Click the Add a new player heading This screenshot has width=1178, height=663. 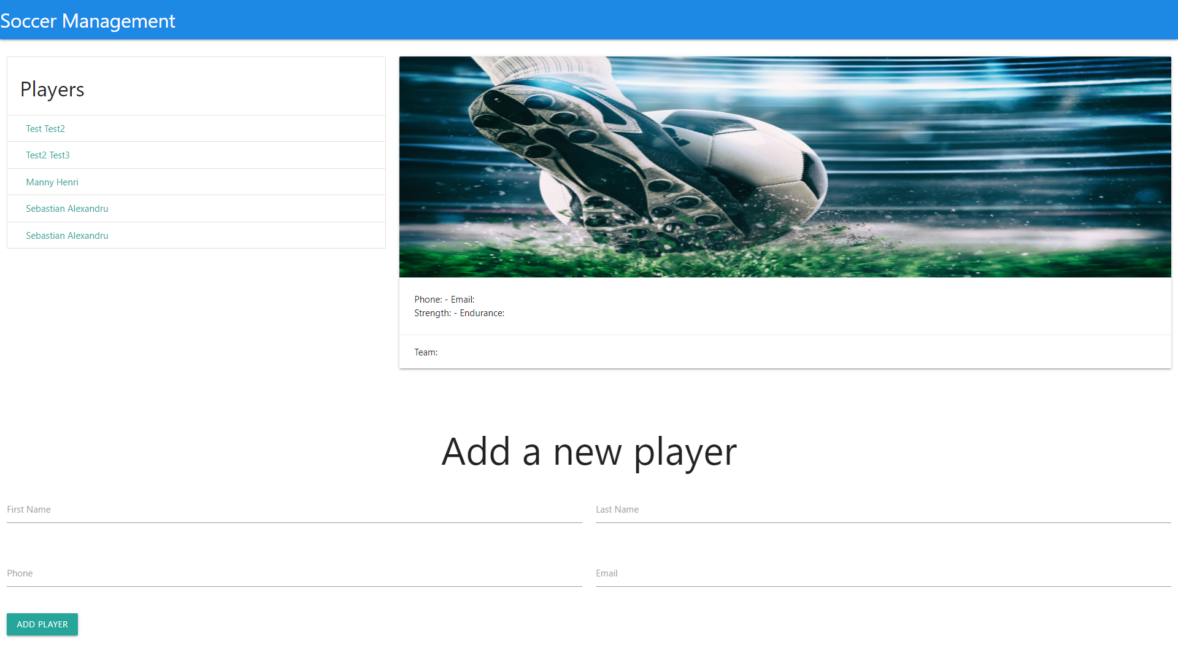pyautogui.click(x=588, y=451)
